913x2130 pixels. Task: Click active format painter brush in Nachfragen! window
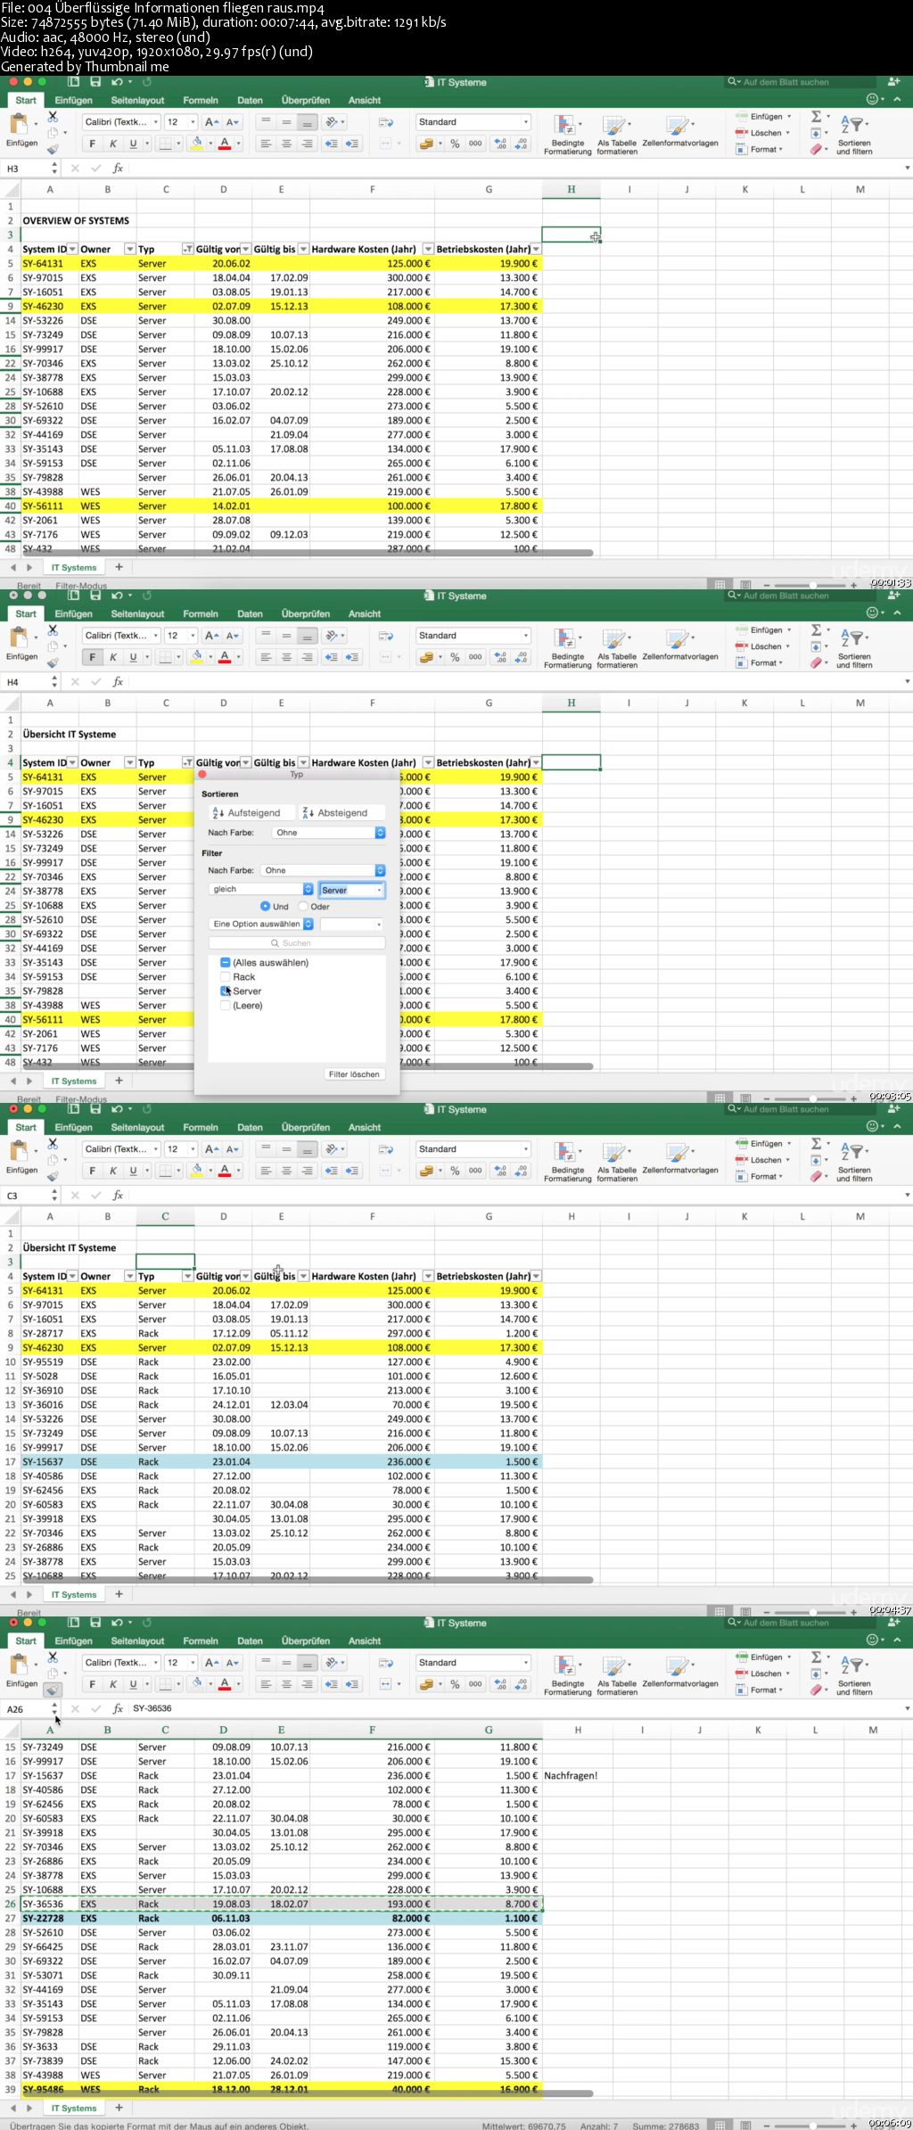click(x=53, y=1690)
